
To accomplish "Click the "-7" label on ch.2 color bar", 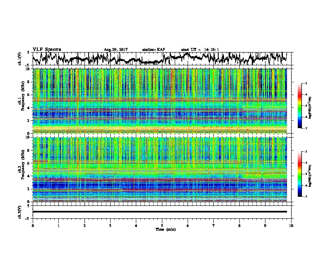I will (x=306, y=196).
